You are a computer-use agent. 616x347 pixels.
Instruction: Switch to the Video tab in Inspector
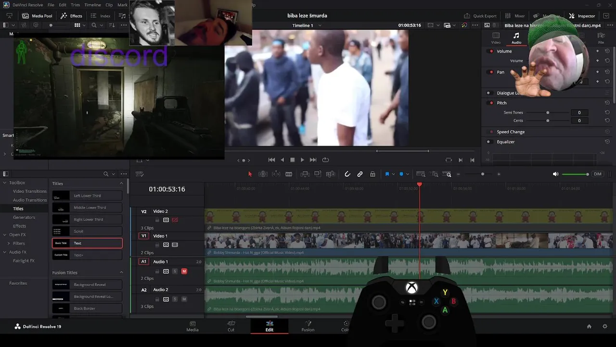[496, 38]
